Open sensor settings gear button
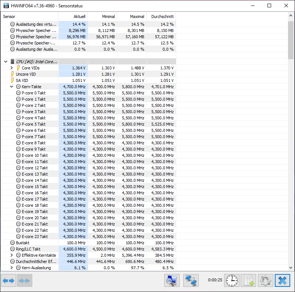Viewport: 295px width, 292px height. (266, 281)
